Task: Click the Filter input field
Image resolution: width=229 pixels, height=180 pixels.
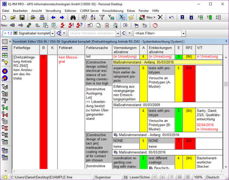Action: [x=158, y=33]
